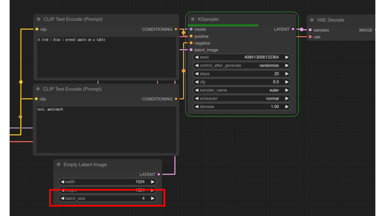Collapse the KSampler node using its dot

tap(193, 19)
